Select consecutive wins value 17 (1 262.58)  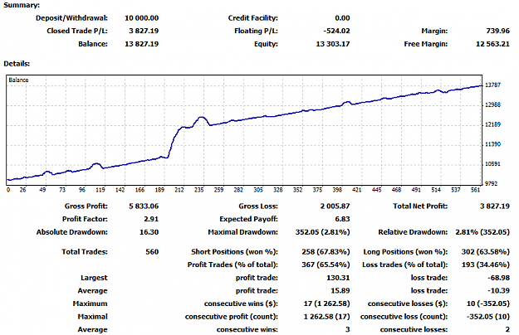(326, 303)
